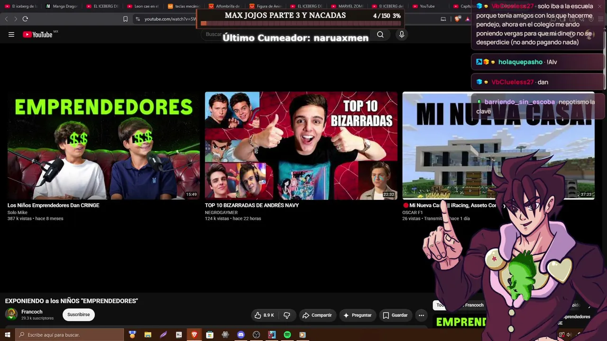Bookmark this page with the bookmark icon

[x=125, y=19]
